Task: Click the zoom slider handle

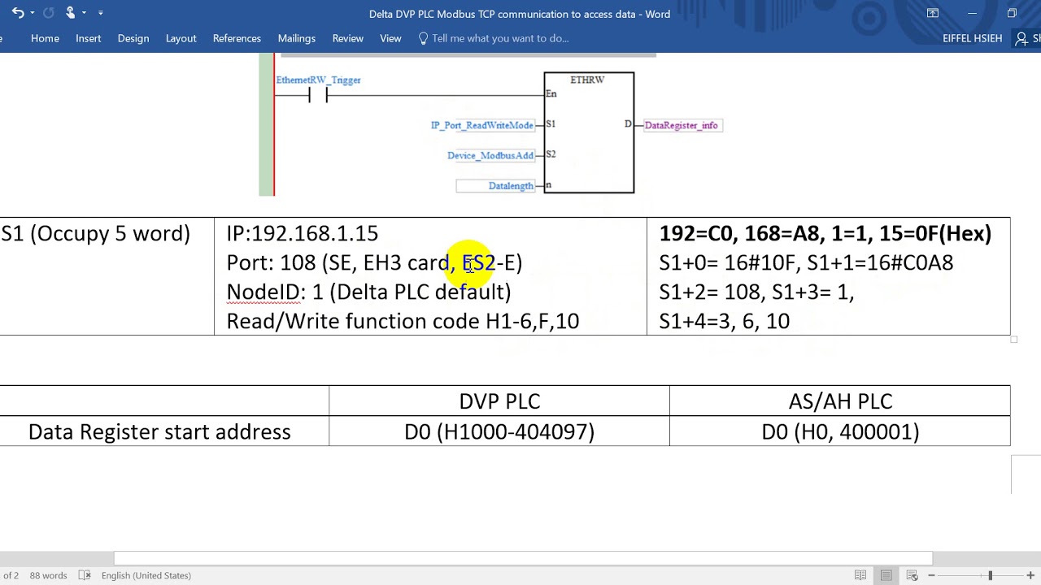Action: pyautogui.click(x=990, y=575)
